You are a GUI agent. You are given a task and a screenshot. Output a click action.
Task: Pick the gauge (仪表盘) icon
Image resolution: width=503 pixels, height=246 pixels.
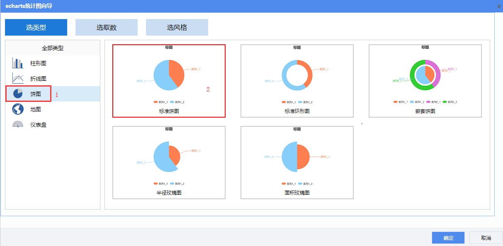click(x=18, y=124)
